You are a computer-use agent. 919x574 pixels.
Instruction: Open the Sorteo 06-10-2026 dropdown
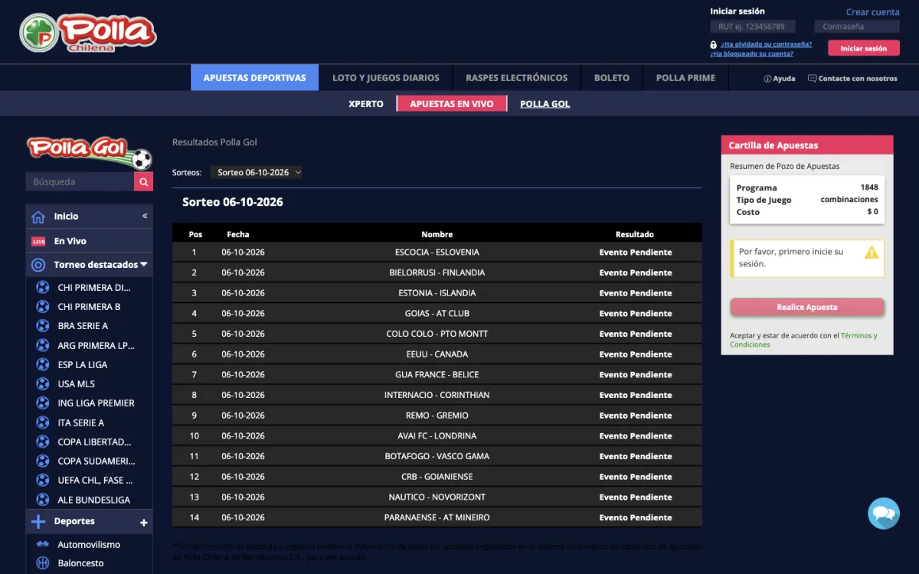tap(257, 173)
